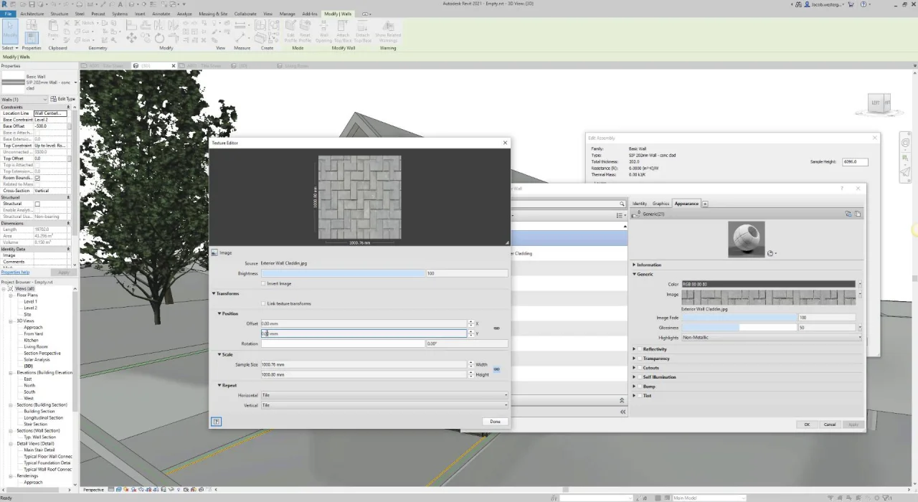Image resolution: width=918 pixels, height=502 pixels.
Task: Click the add asset plus button
Action: (x=705, y=204)
